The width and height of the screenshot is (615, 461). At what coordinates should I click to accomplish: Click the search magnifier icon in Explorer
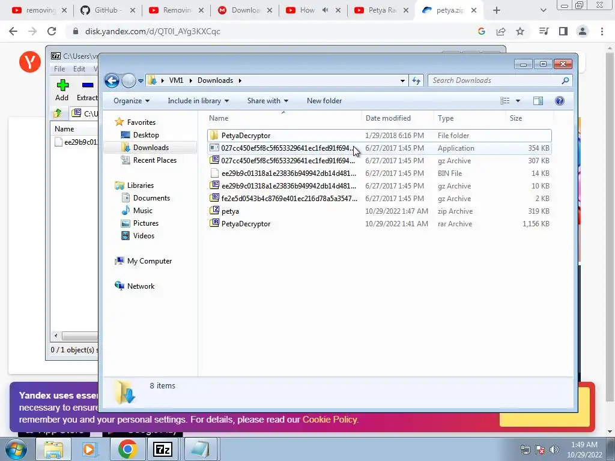click(x=565, y=80)
